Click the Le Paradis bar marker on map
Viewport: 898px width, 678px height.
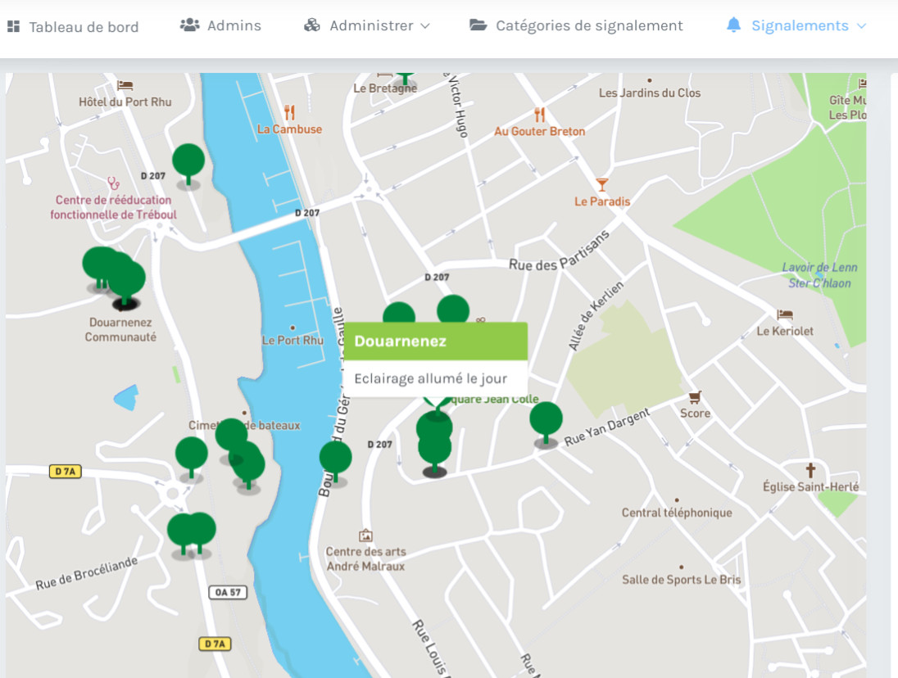pyautogui.click(x=602, y=184)
